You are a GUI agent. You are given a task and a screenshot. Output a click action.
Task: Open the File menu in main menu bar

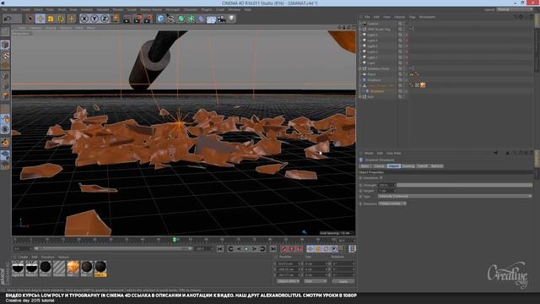(x=5, y=9)
